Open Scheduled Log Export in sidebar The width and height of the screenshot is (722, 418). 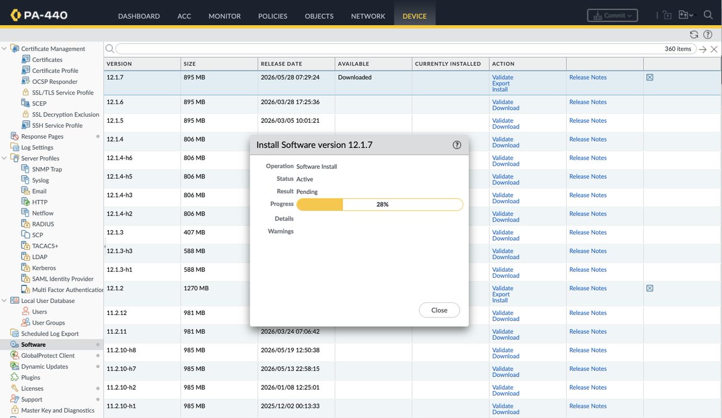tap(50, 334)
